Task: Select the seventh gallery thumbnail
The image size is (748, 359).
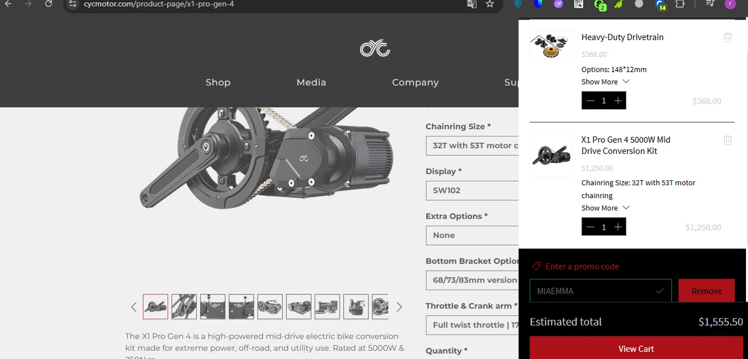Action: click(x=327, y=306)
